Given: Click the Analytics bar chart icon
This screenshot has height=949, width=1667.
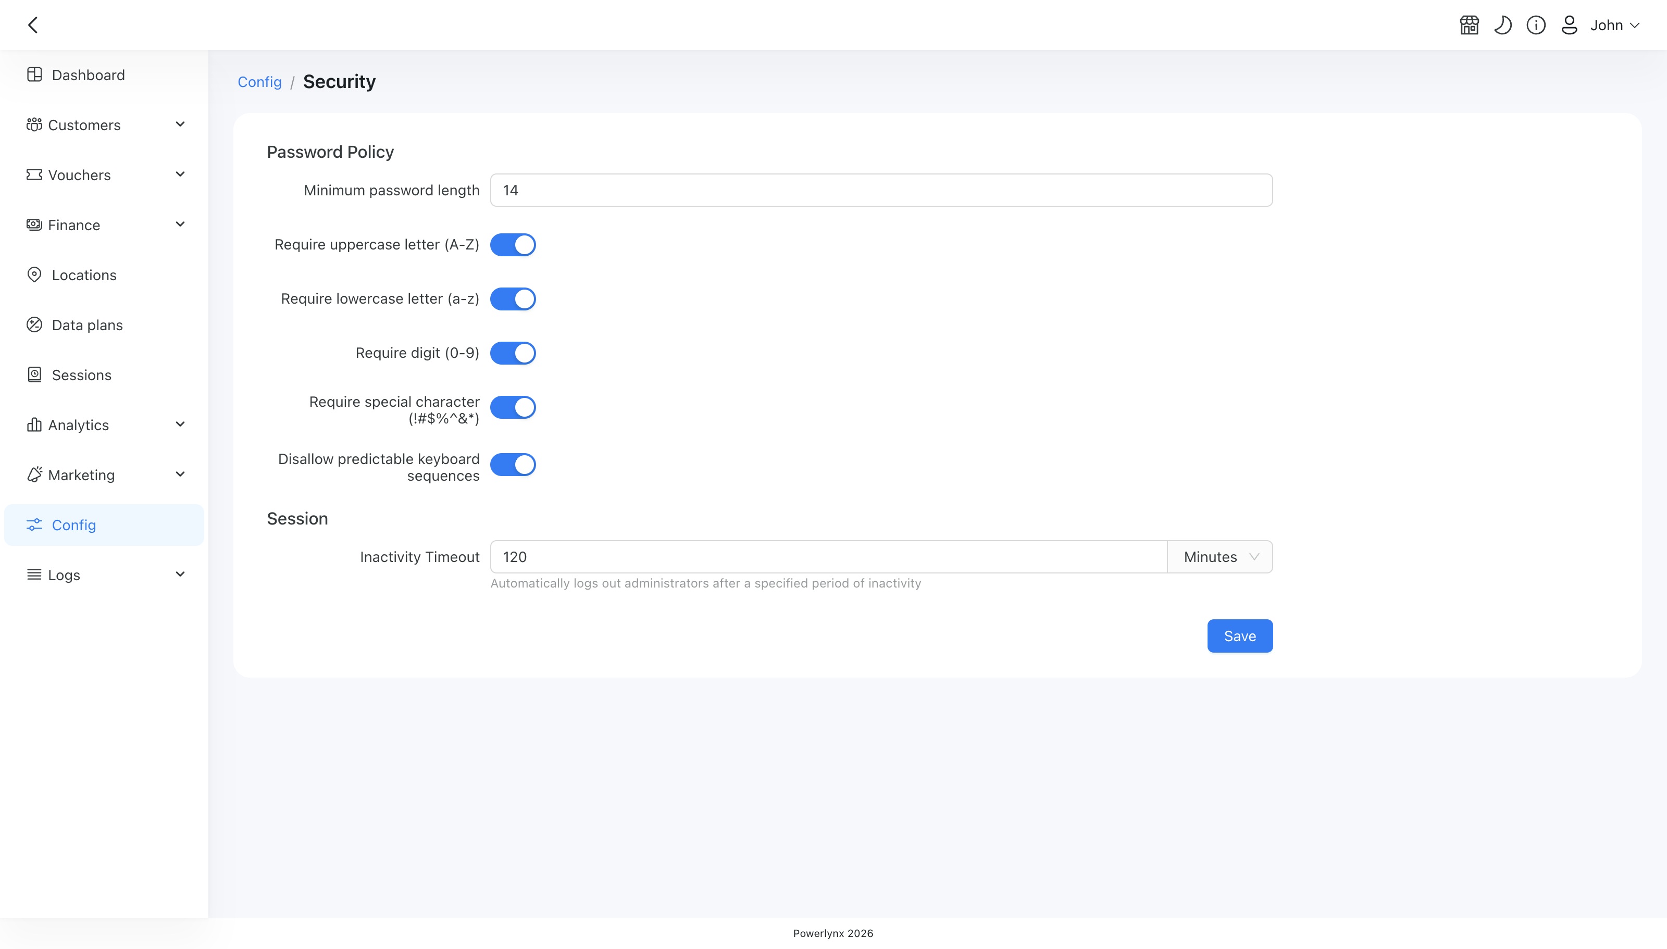Looking at the screenshot, I should pyautogui.click(x=34, y=425).
